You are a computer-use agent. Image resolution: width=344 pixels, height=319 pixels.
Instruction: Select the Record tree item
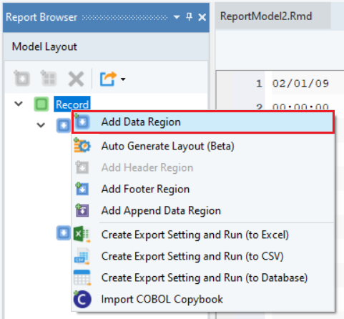(x=72, y=104)
